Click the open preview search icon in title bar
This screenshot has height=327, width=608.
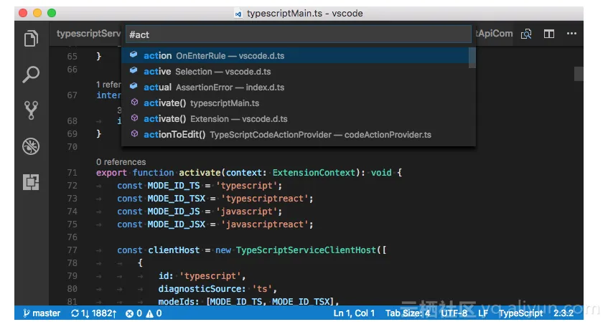(x=526, y=34)
